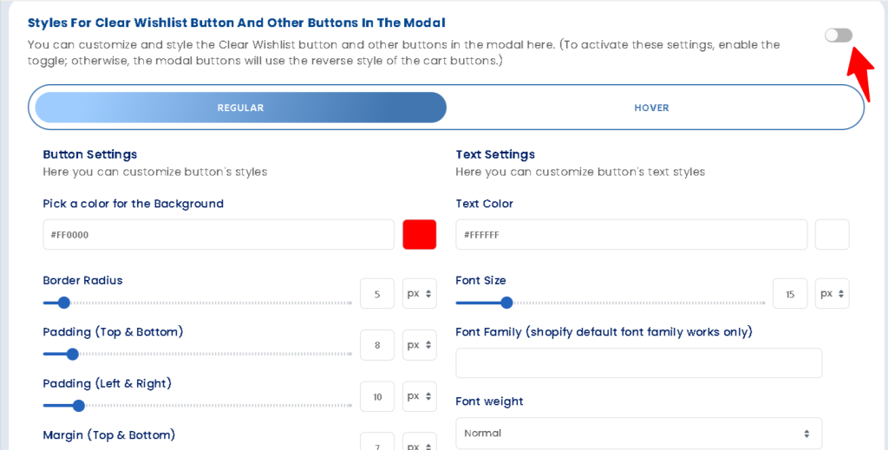Enable the modal button styles toggle
This screenshot has width=888, height=450.
(x=838, y=35)
